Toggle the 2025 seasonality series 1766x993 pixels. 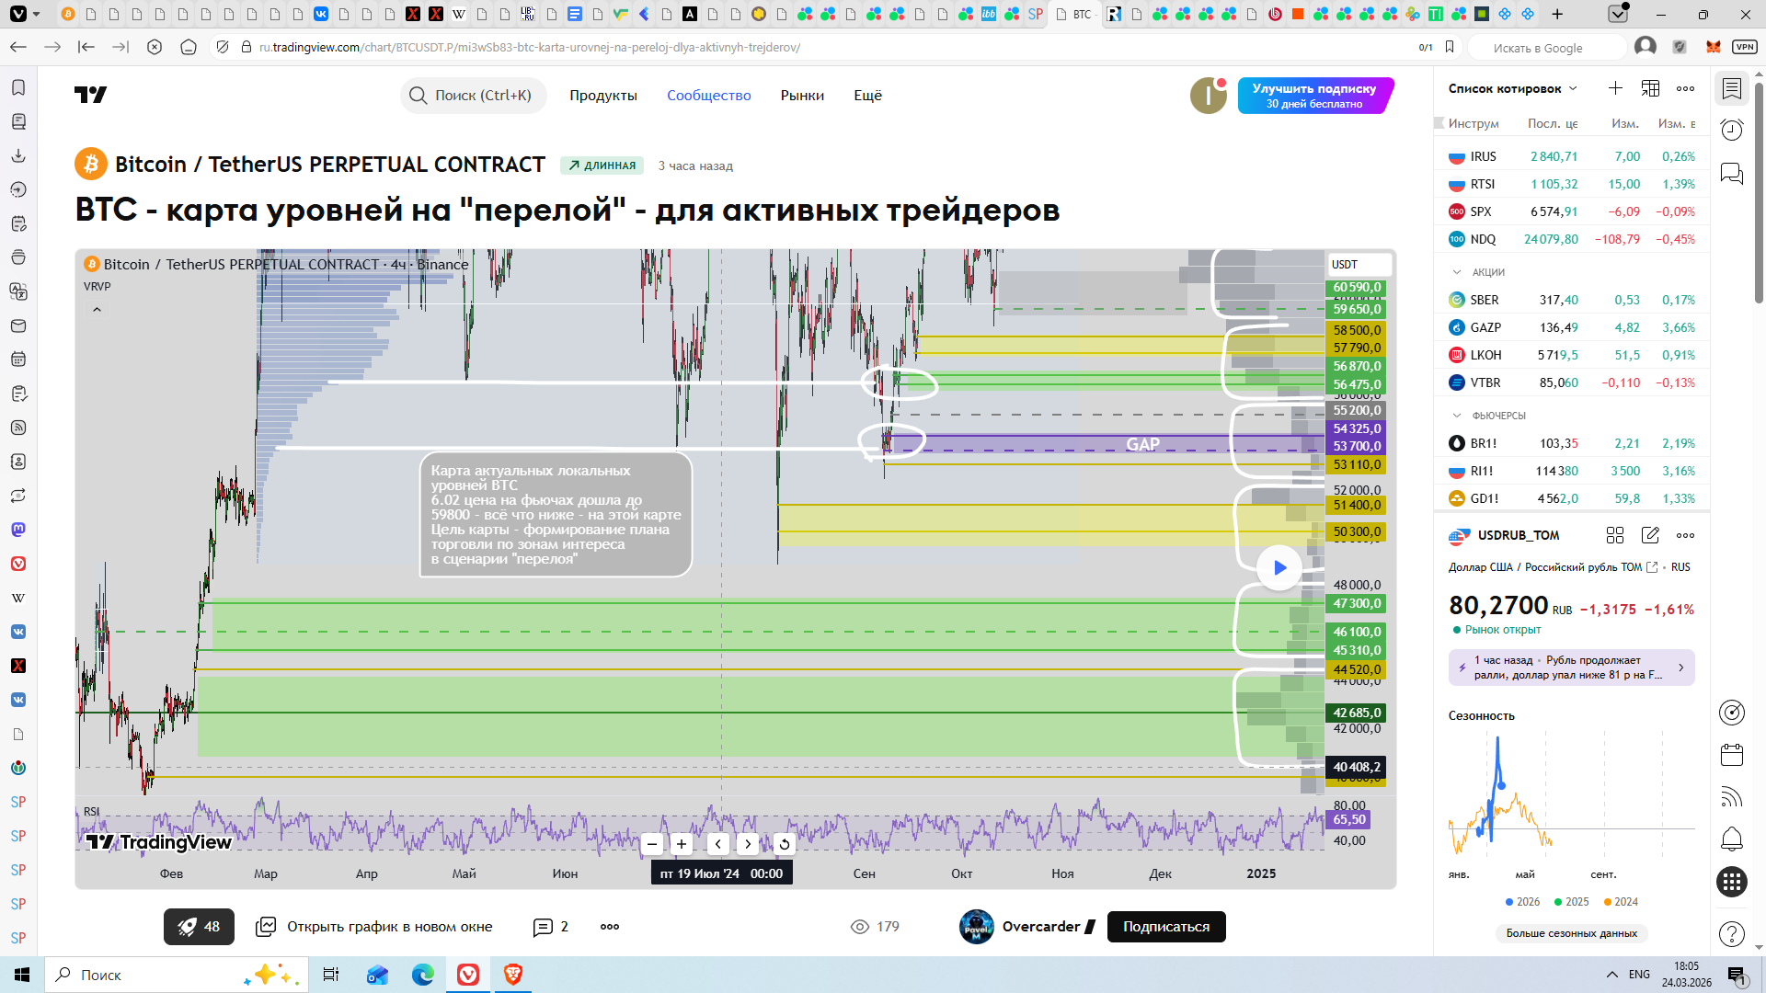1571,902
